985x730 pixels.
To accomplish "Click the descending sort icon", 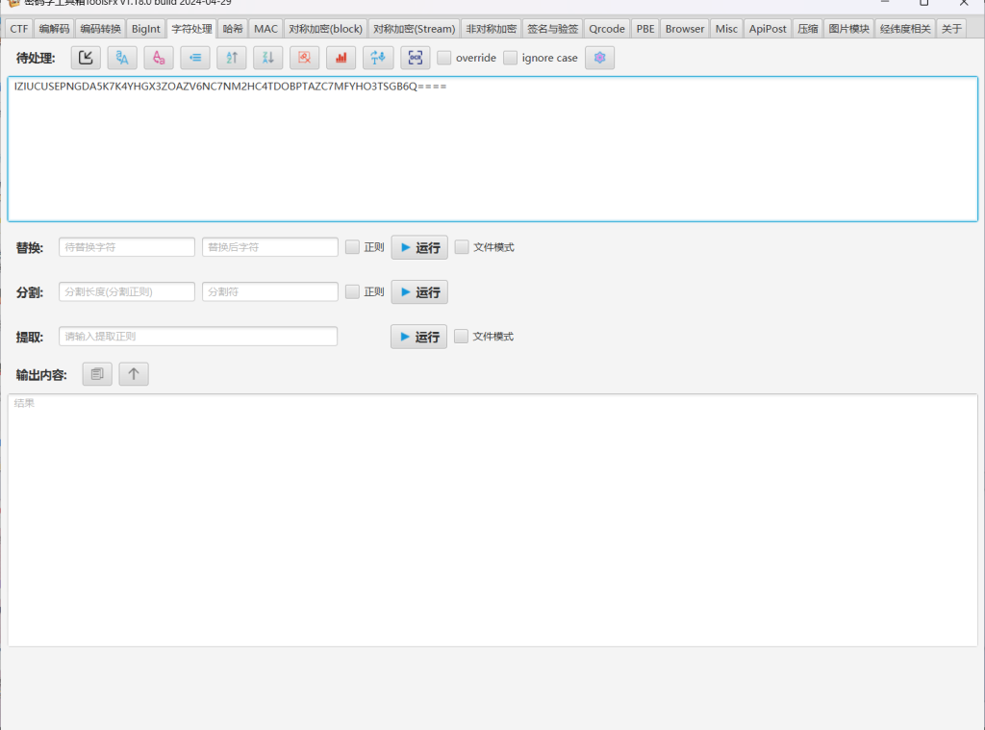I will (x=267, y=58).
